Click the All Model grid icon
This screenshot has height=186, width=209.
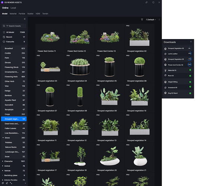pyautogui.click(x=4, y=32)
